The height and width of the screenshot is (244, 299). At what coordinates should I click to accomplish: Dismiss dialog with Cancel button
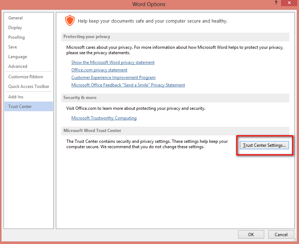281,235
